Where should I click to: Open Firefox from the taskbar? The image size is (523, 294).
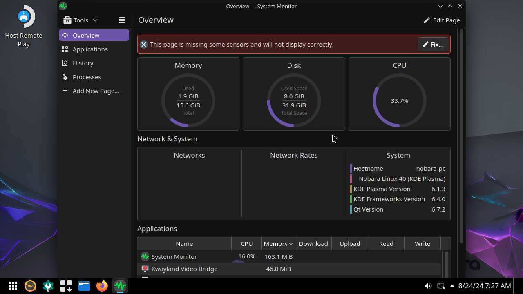[102, 286]
